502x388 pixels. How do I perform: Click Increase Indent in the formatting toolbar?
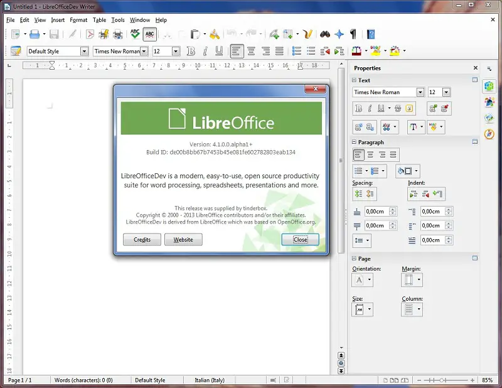click(x=339, y=51)
